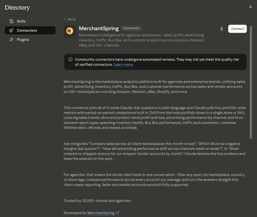Go Back to the connectors list

click(70, 19)
